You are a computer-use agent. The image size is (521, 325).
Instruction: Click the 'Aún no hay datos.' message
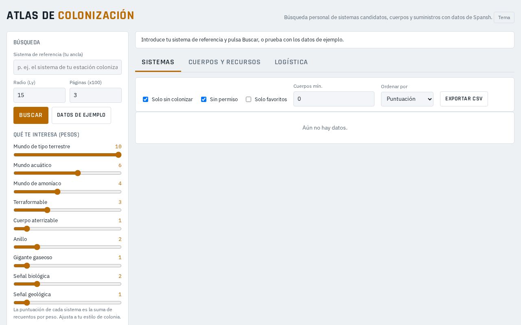tap(325, 128)
